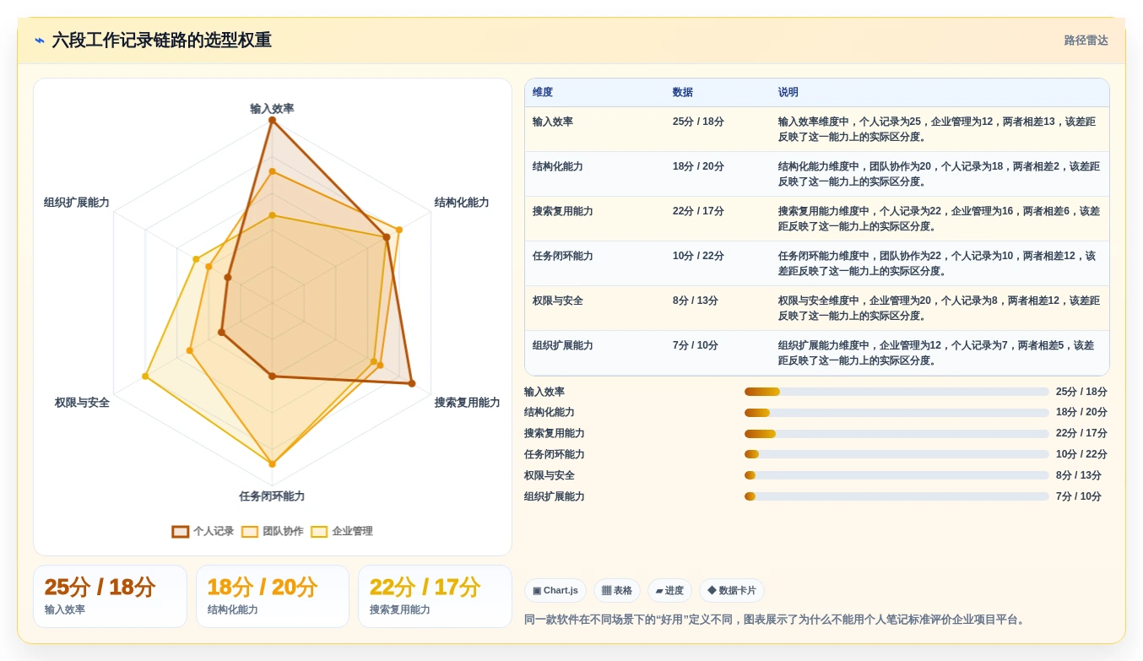This screenshot has width=1143, height=661.
Task: Click the lightning icon beside the title
Action: 39,41
